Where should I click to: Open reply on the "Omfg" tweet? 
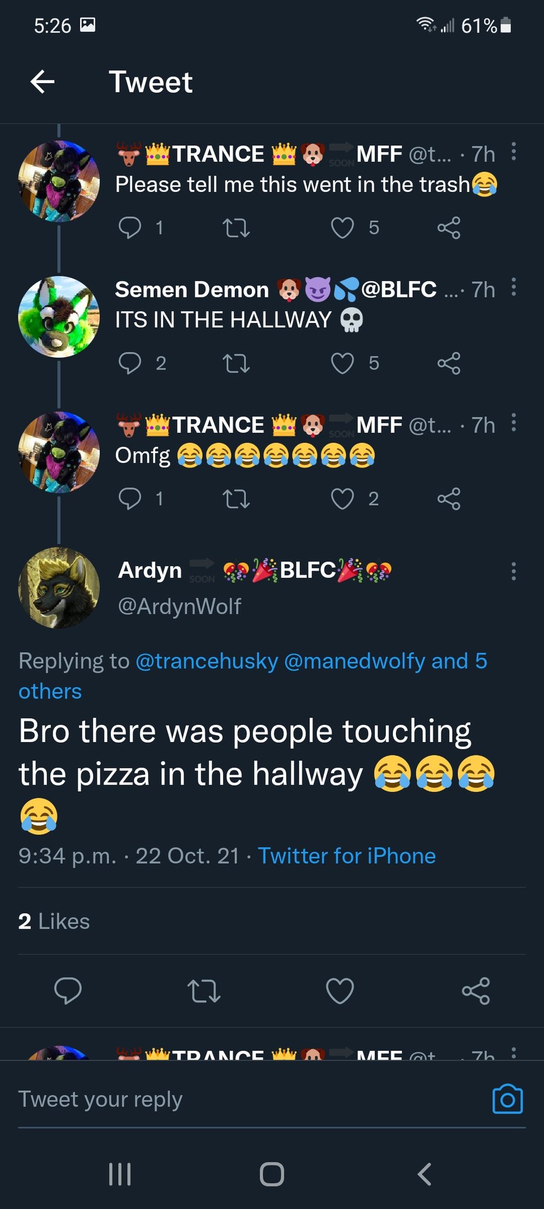click(130, 499)
